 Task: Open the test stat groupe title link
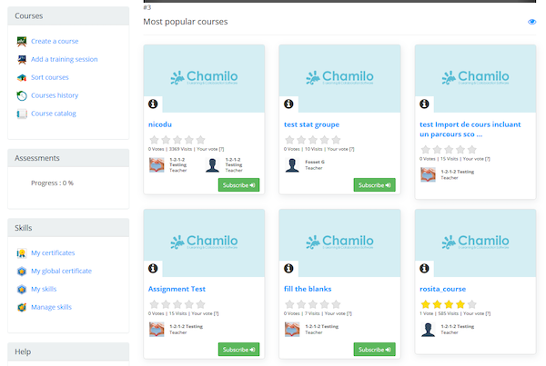pyautogui.click(x=311, y=124)
